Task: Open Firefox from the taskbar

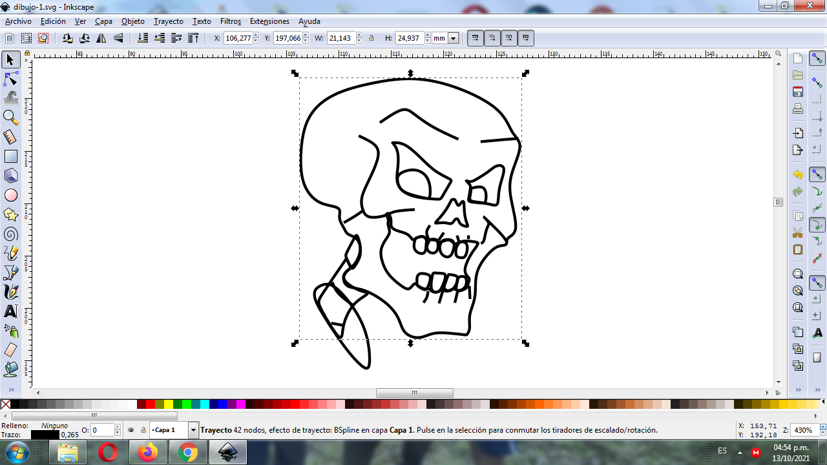Action: click(x=148, y=453)
